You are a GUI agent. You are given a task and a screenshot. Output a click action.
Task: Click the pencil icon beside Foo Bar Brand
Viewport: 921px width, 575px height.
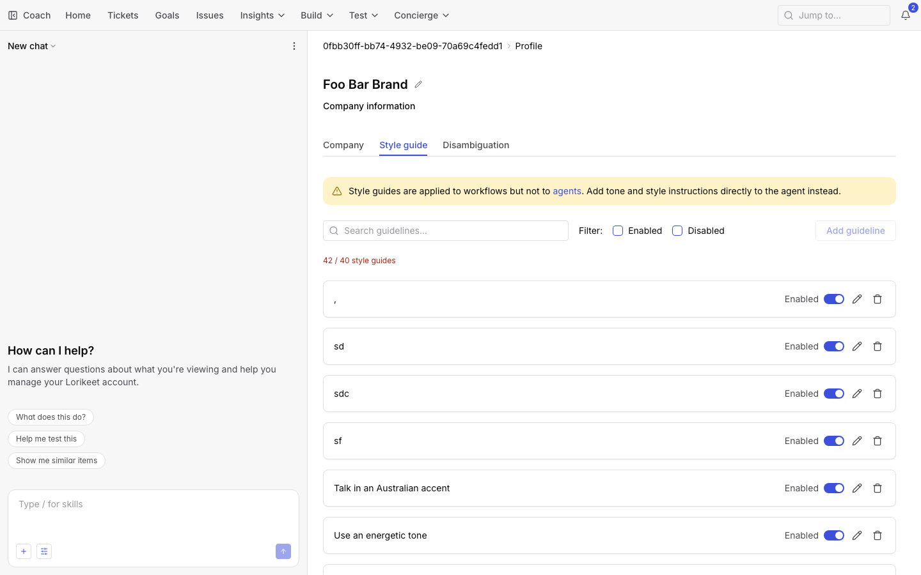click(418, 84)
